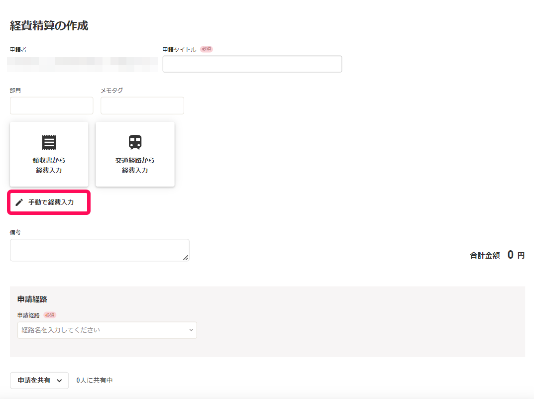Click the メモタグ input field

(142, 105)
